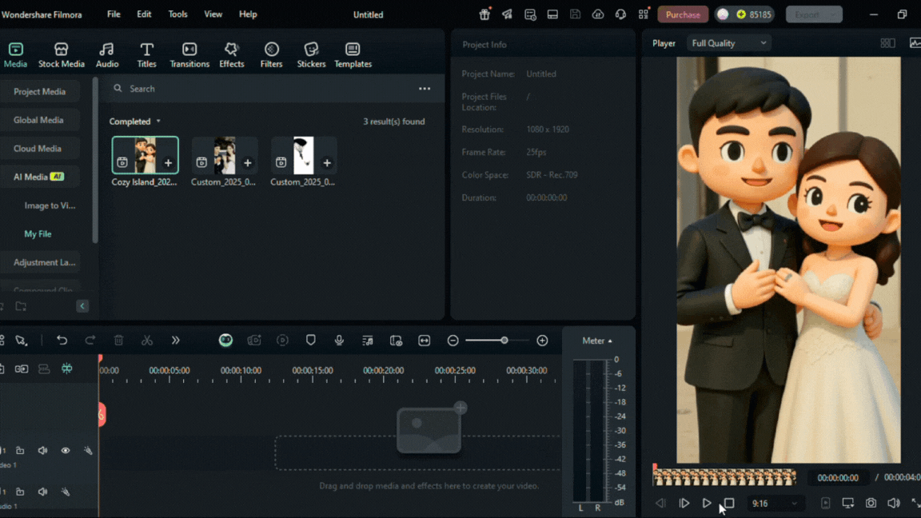Switch to the Transitions tab
Image resolution: width=921 pixels, height=518 pixels.
(x=189, y=55)
